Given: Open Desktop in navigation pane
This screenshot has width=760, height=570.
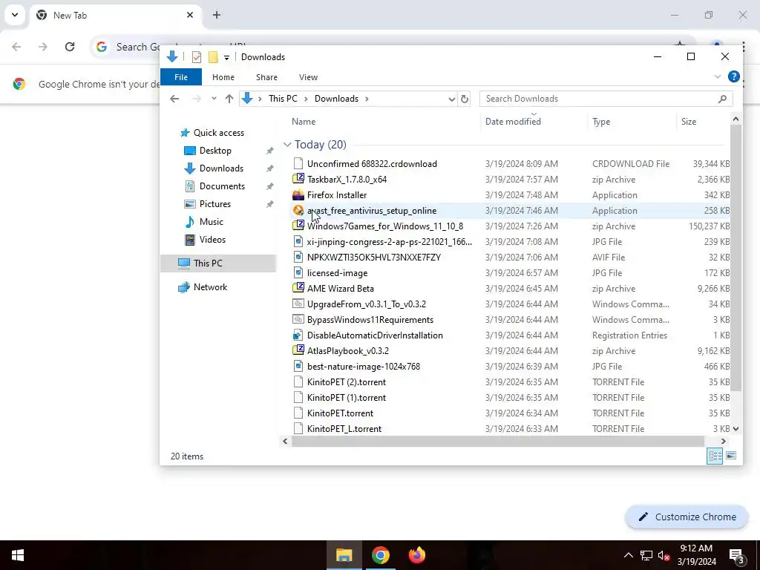Looking at the screenshot, I should 215,151.
